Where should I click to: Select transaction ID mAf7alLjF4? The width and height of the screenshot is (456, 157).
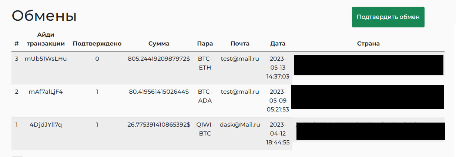[46, 92]
